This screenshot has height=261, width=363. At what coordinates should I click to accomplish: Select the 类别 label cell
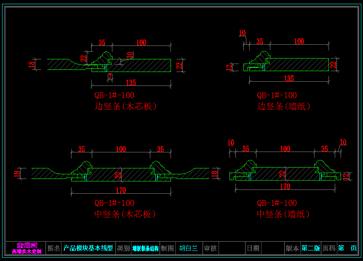123,248
